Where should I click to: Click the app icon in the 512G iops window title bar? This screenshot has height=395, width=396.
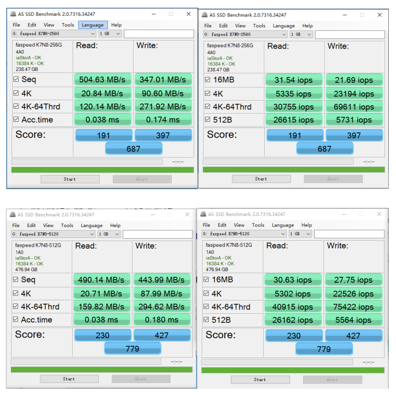[202, 215]
